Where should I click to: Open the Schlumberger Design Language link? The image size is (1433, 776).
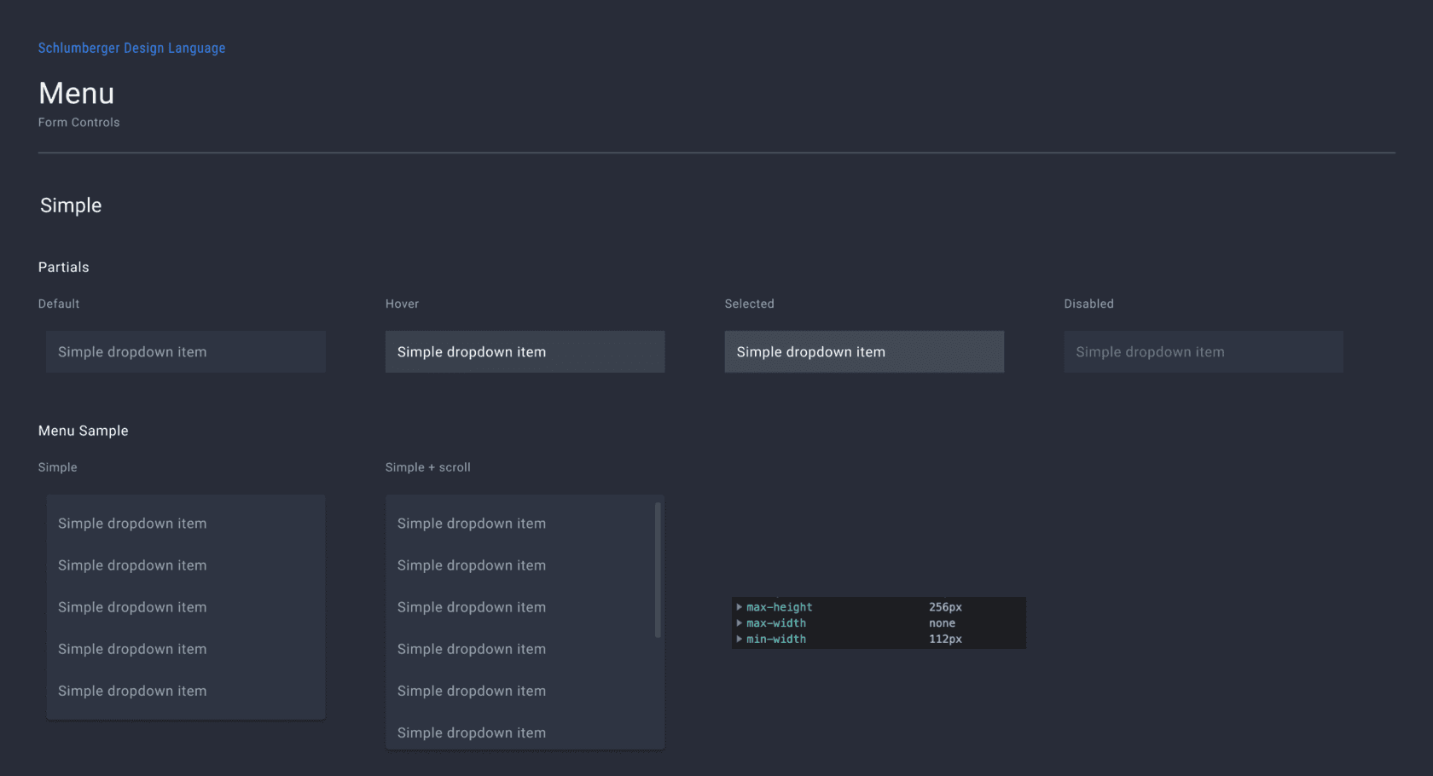coord(131,48)
